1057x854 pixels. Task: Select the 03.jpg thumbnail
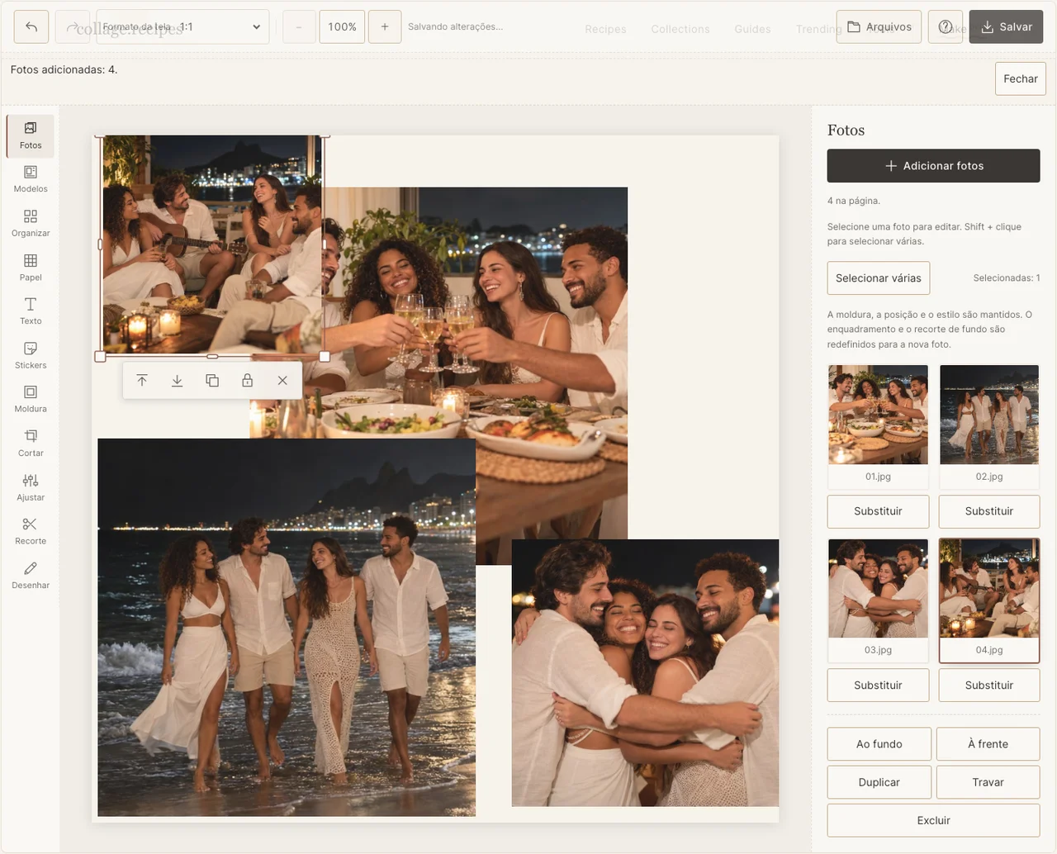[x=878, y=600]
